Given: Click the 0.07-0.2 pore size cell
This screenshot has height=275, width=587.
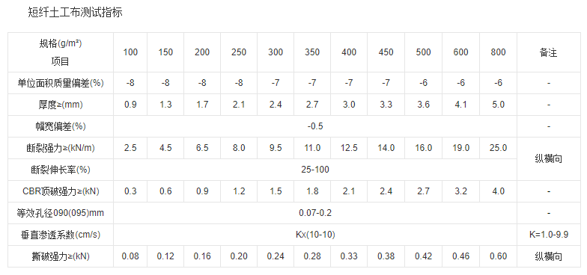Looking at the screenshot, I should (x=315, y=213).
